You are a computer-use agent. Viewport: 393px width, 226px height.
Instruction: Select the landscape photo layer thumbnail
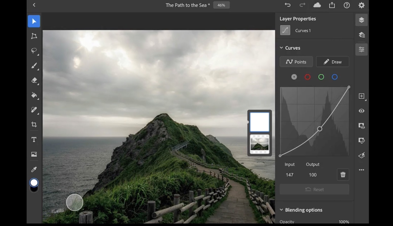[260, 144]
